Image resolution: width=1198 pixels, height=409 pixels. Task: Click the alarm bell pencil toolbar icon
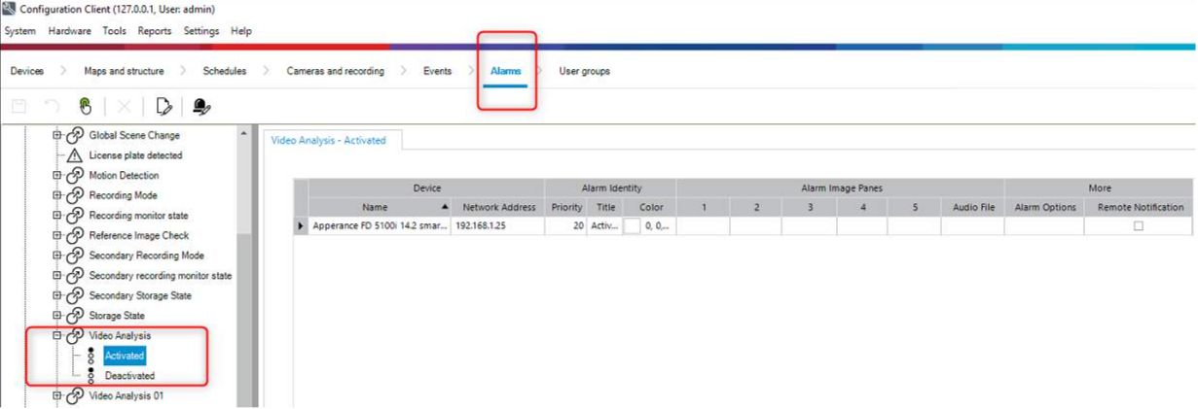201,107
